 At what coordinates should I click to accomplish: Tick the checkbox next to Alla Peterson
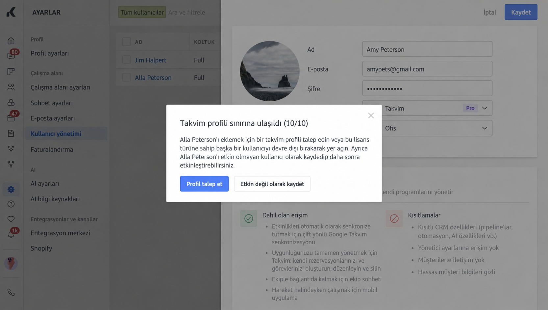126,77
